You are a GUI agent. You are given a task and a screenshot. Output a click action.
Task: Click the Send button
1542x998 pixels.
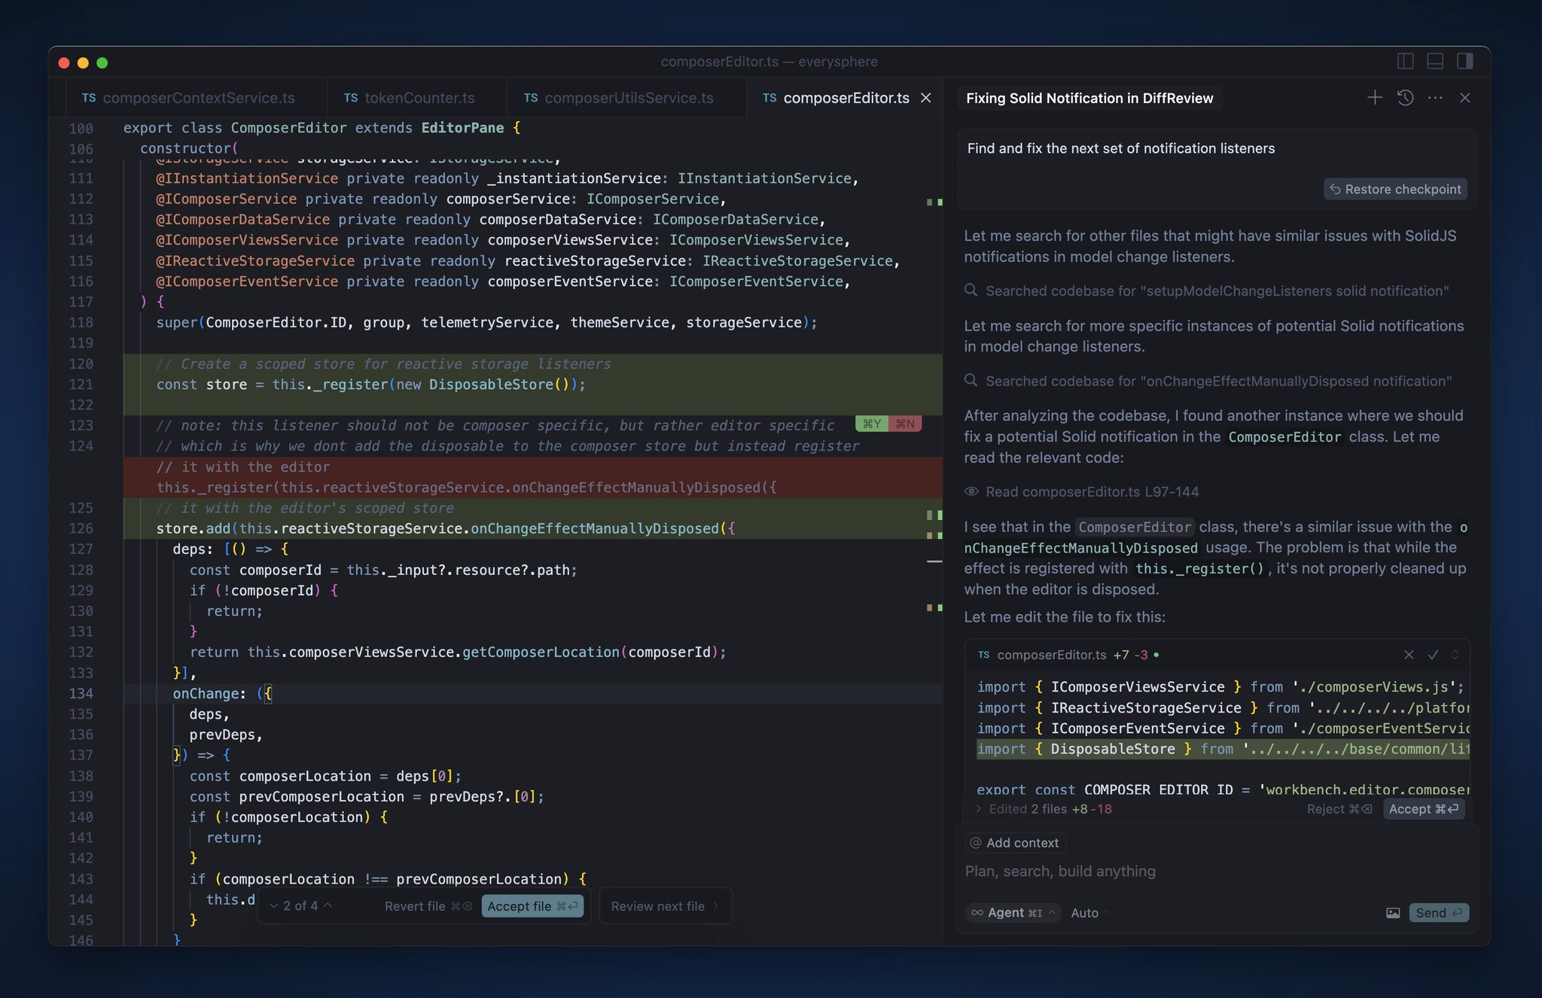pos(1438,913)
